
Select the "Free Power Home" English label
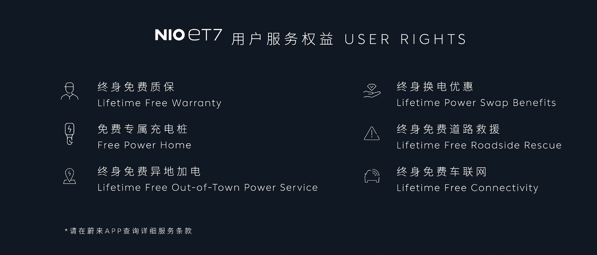point(145,145)
